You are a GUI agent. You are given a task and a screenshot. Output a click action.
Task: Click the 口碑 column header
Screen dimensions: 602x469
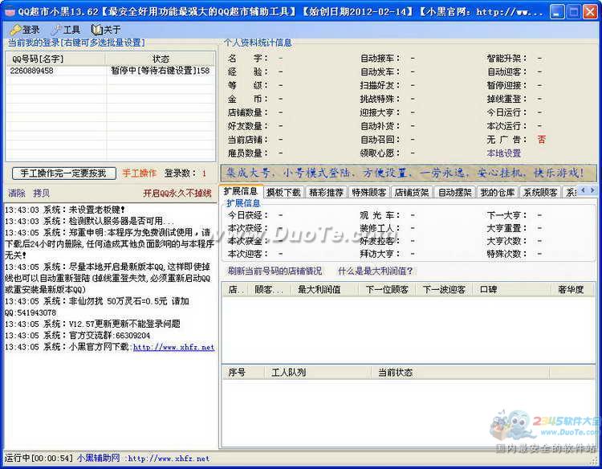(x=513, y=289)
